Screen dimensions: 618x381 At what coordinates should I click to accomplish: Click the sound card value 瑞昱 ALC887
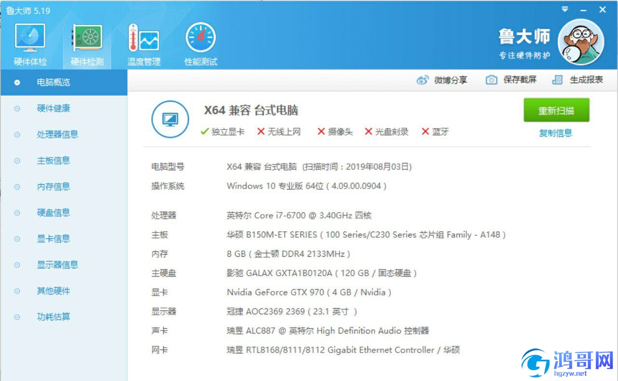pos(328,331)
